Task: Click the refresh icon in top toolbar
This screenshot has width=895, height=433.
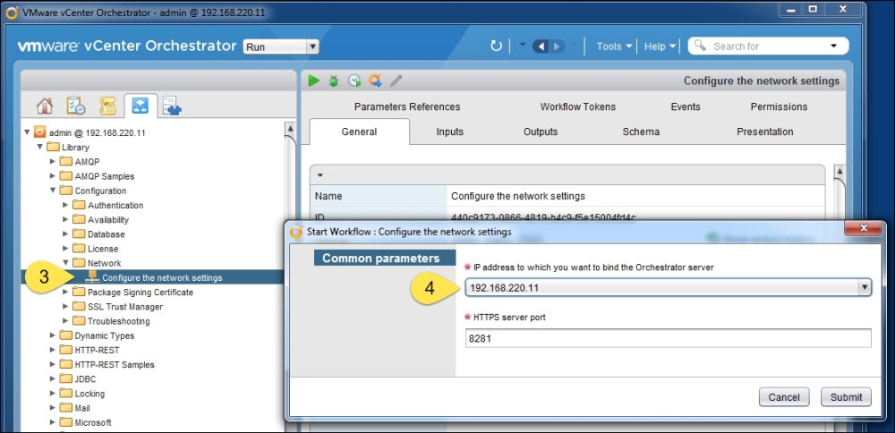Action: (x=496, y=47)
